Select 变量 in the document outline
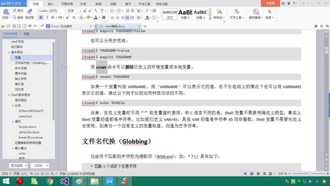 coord(18,57)
